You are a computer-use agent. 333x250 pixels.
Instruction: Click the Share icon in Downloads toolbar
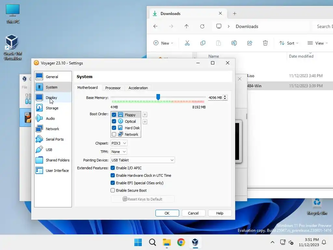[250, 43]
